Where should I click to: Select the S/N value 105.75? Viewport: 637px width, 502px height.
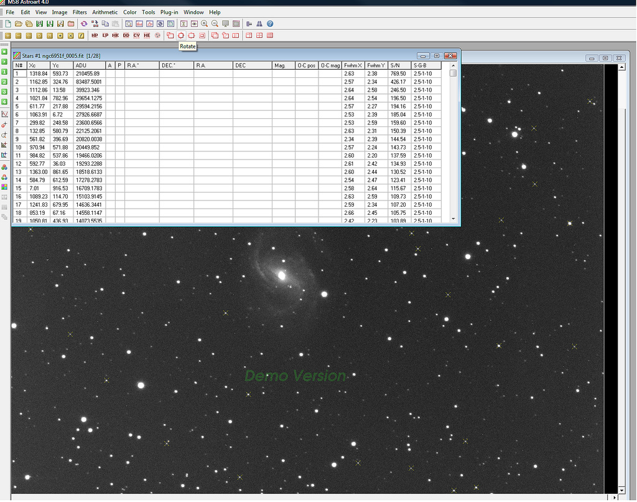tap(399, 213)
